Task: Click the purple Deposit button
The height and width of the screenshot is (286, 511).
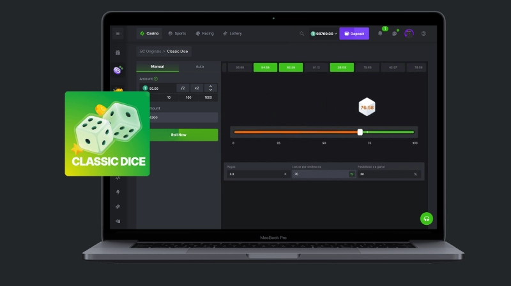Action: tap(354, 33)
